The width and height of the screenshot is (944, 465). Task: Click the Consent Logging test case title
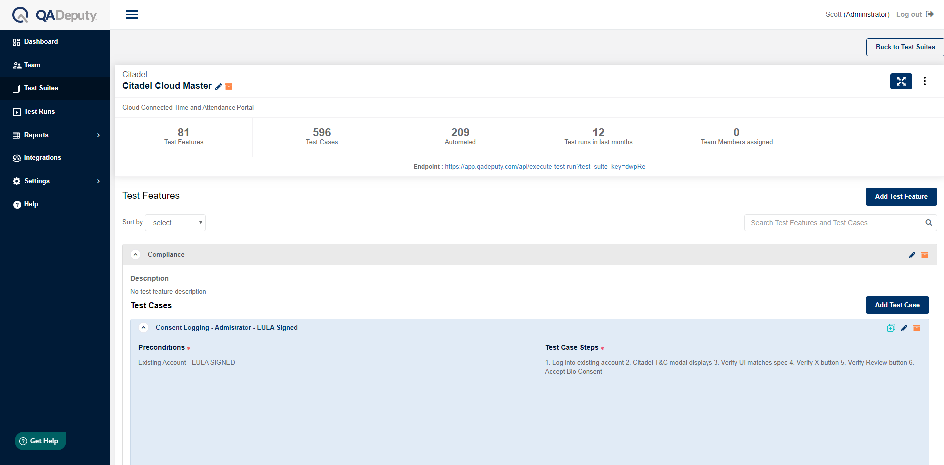tap(227, 328)
